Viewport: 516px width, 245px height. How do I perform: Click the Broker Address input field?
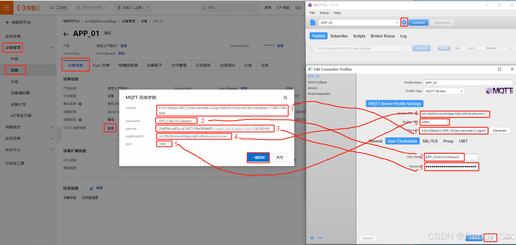(x=454, y=114)
